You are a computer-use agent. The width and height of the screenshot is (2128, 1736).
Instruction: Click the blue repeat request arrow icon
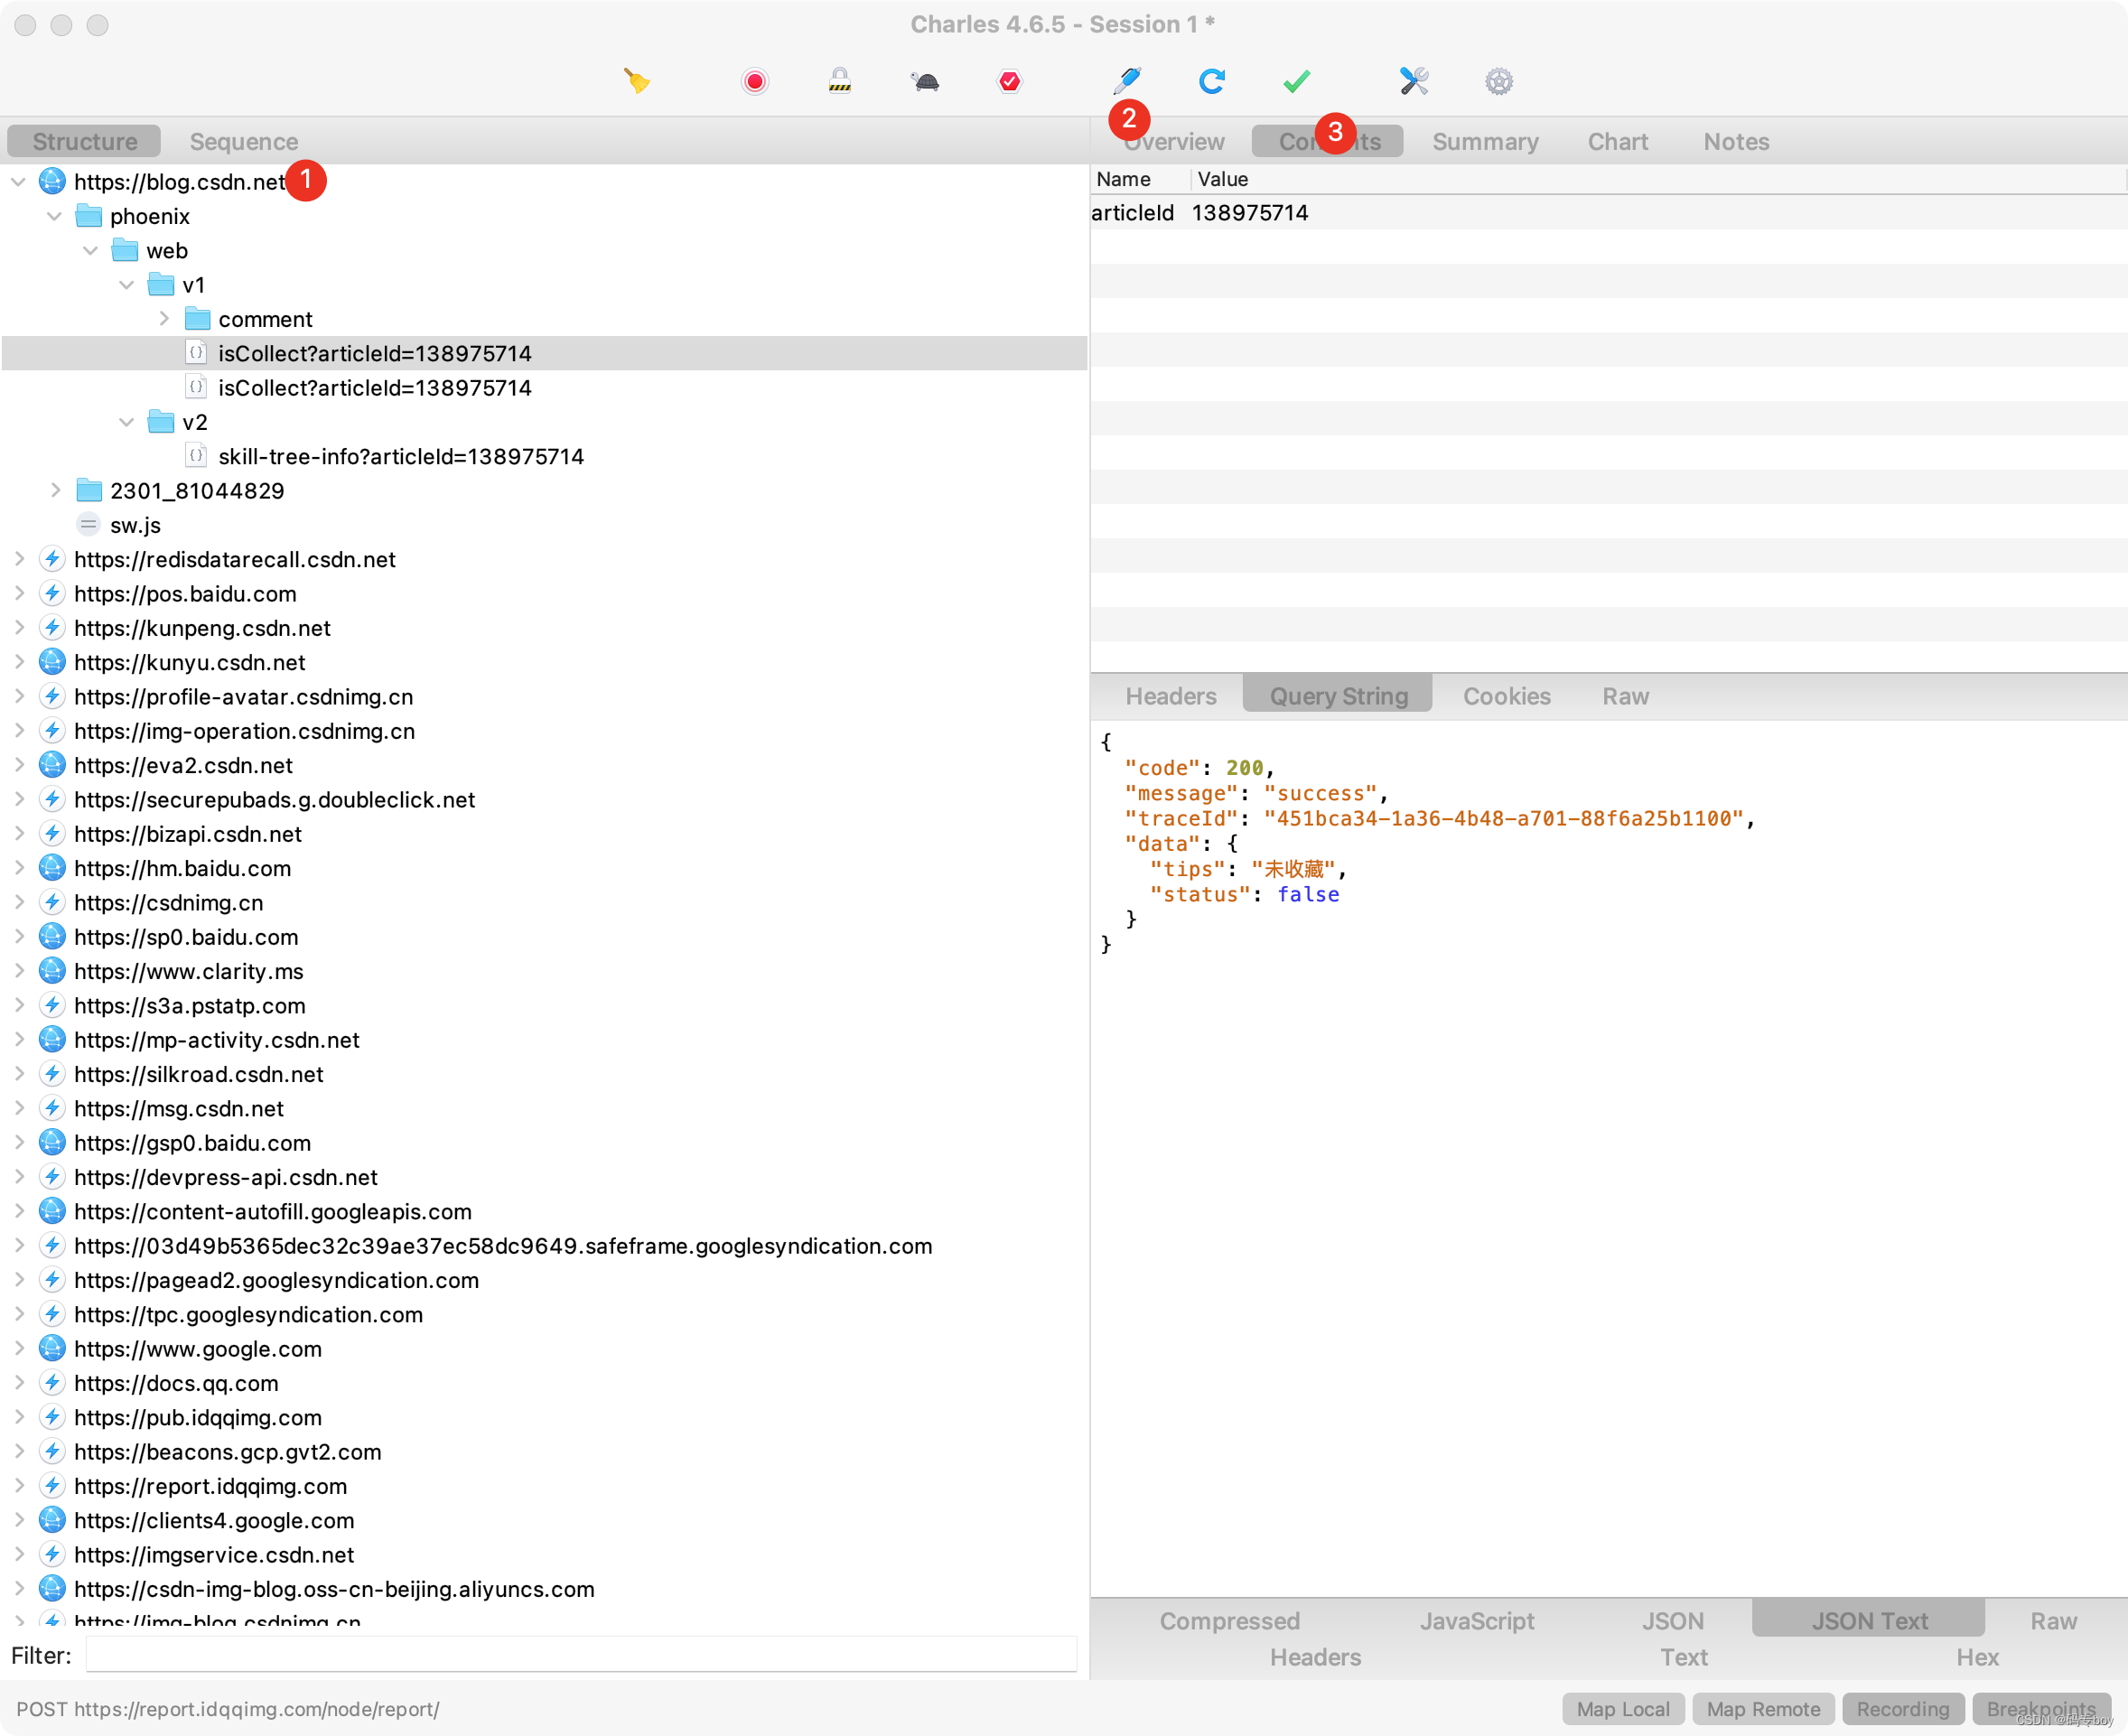[1212, 81]
